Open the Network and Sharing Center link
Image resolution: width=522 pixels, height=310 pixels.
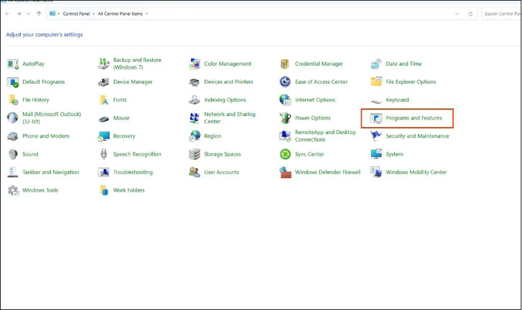[x=229, y=118]
